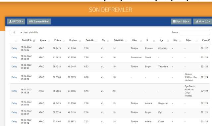
Task: Open the M >= 0.0 magnitude filter dropdown
Action: [x=203, y=21]
